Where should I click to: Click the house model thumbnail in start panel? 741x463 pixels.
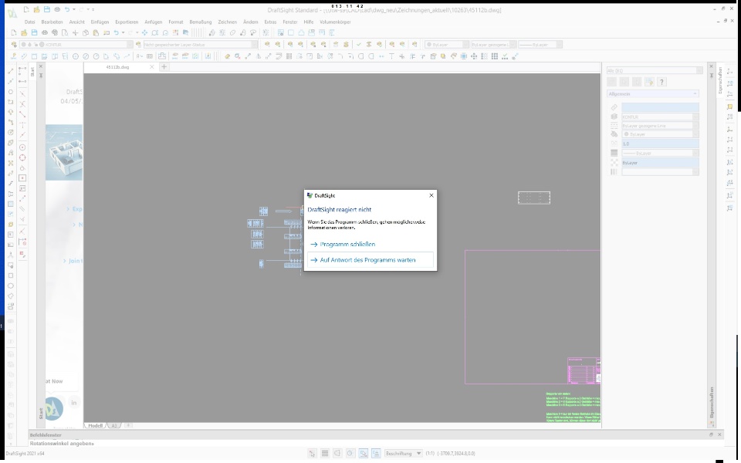[x=64, y=153]
